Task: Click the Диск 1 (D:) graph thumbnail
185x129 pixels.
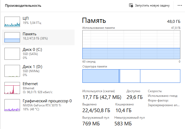Action: [12, 71]
